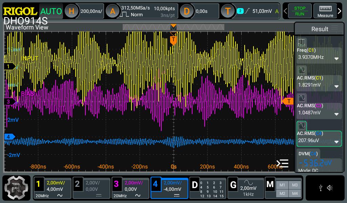Viewport: 347px width, 203px height.
Task: Tap the 0,00s delay value
Action: [202, 11]
